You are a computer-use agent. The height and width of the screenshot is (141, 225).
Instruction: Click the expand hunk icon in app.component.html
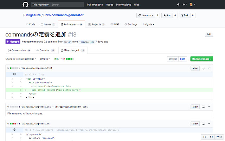click(14, 74)
